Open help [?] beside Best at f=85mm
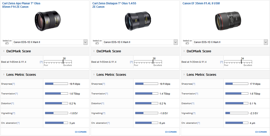This screenshot has height=136, width=270. pos(41,62)
